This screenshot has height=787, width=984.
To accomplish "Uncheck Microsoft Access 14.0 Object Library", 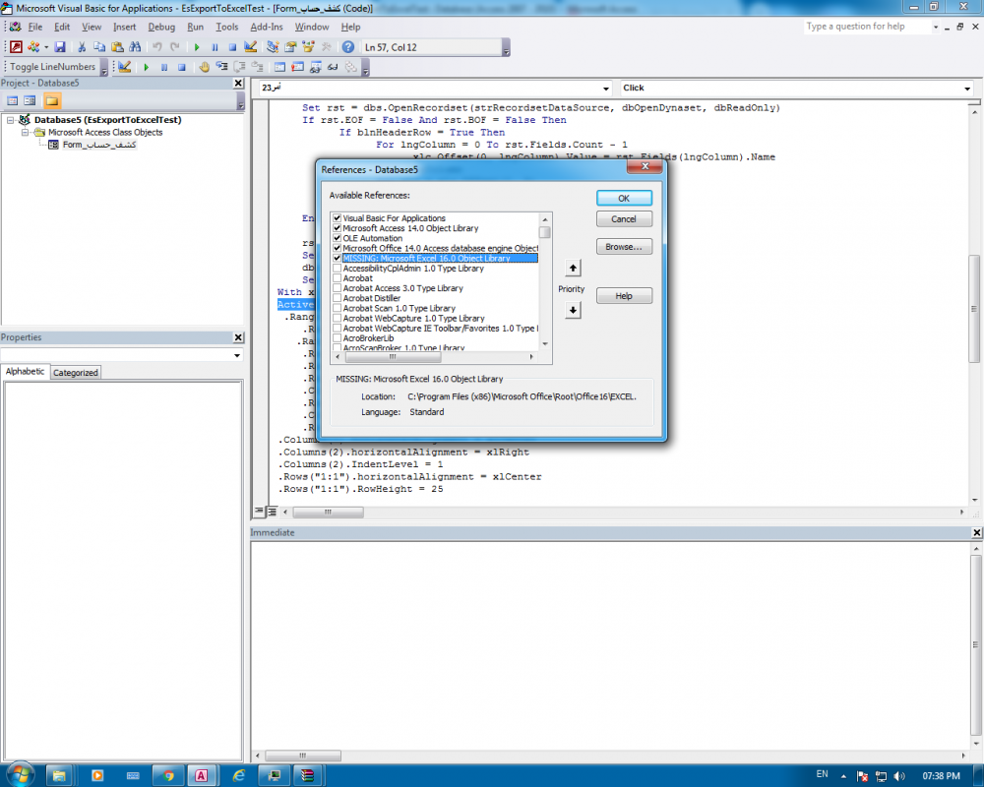I will click(337, 228).
